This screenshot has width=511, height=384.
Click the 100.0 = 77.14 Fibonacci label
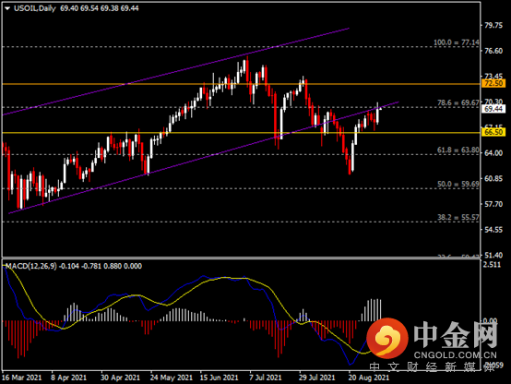pyautogui.click(x=457, y=42)
